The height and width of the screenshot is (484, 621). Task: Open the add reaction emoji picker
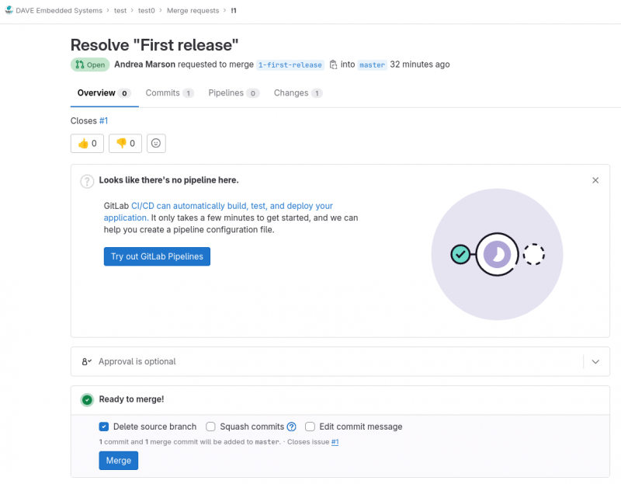click(x=156, y=144)
